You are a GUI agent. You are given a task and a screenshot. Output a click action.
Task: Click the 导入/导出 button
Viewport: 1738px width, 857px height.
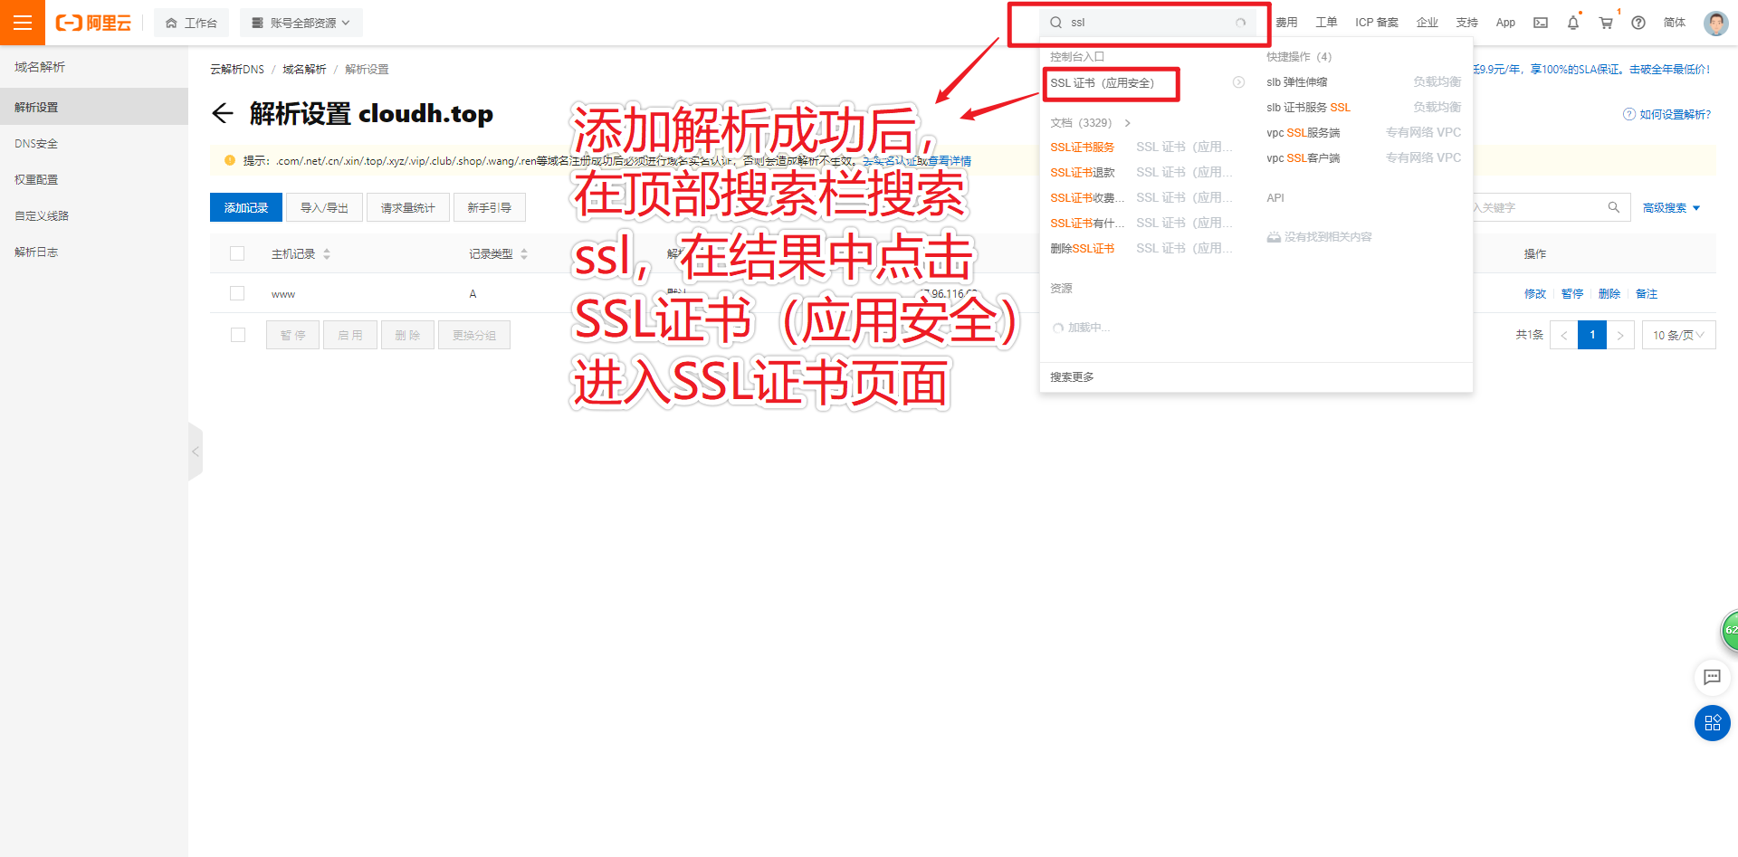[324, 207]
